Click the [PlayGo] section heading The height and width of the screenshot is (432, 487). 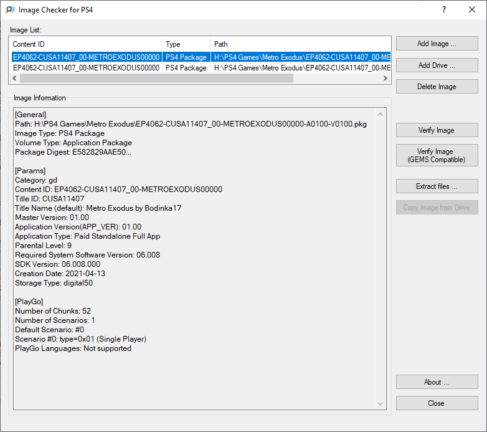(x=29, y=302)
